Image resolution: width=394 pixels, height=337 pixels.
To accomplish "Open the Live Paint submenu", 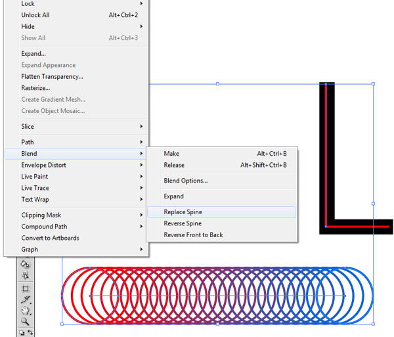I will point(77,177).
